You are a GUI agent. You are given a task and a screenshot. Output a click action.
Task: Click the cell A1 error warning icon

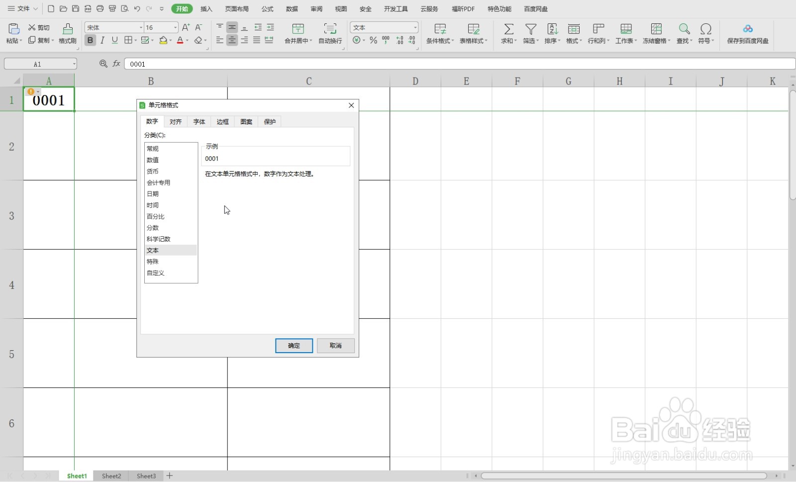pyautogui.click(x=31, y=92)
